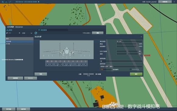
Task: Click the 30064/33000 total weight readout
Action: tap(88, 74)
